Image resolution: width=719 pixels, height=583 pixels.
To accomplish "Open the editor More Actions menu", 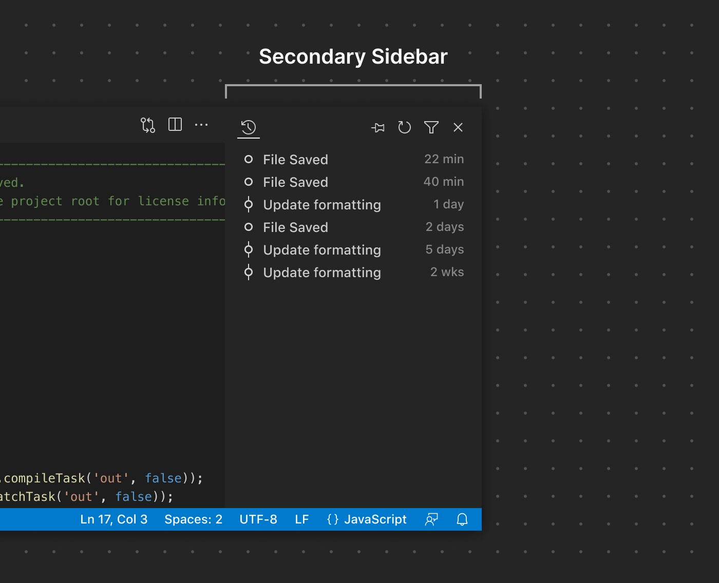I will [201, 125].
